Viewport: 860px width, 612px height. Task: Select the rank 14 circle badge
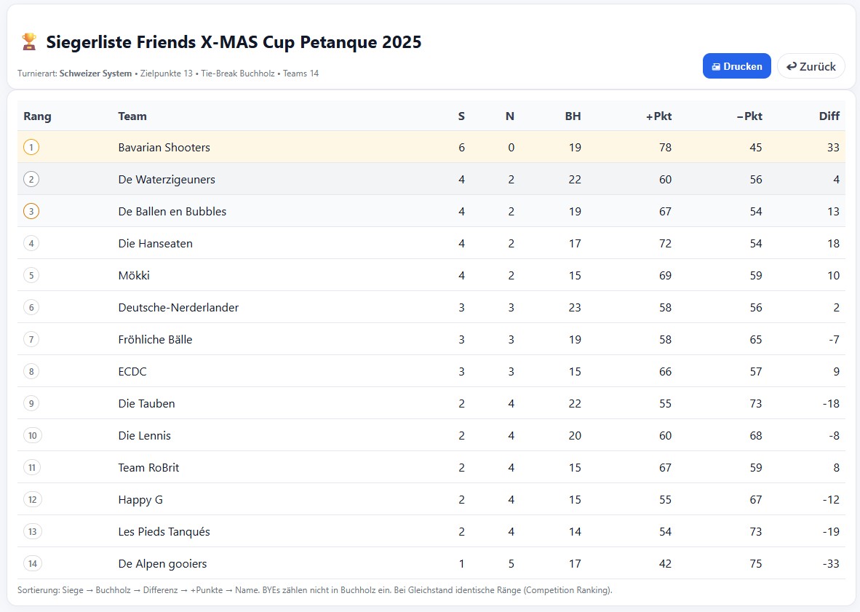32,564
